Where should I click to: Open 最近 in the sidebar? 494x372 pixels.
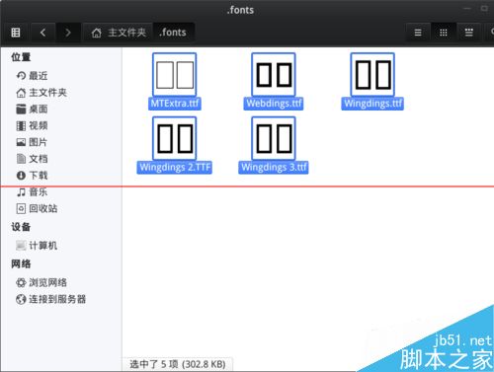pyautogui.click(x=32, y=76)
